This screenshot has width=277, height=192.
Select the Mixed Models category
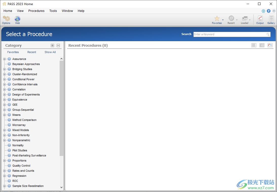tap(21, 130)
